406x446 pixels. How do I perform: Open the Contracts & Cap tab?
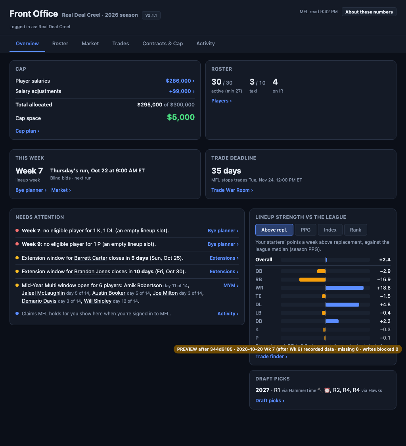coord(163,44)
